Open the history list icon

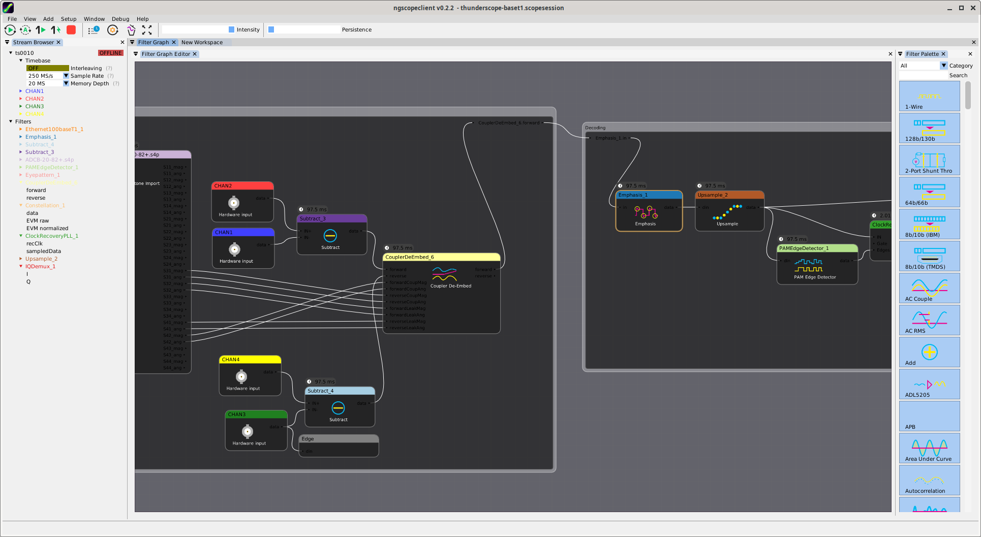(94, 30)
